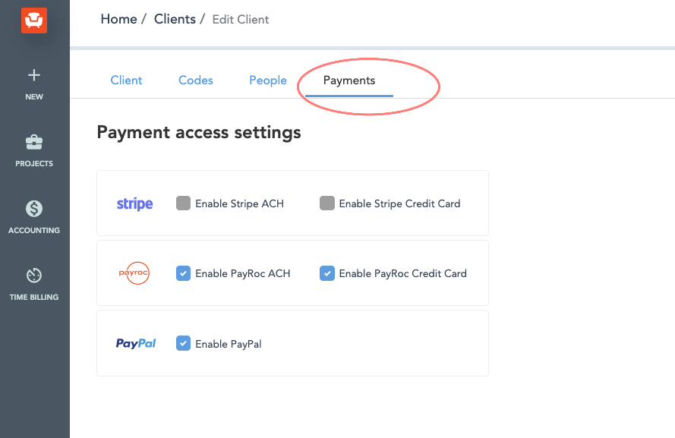Switch to the Client tab
675x438 pixels.
point(126,80)
